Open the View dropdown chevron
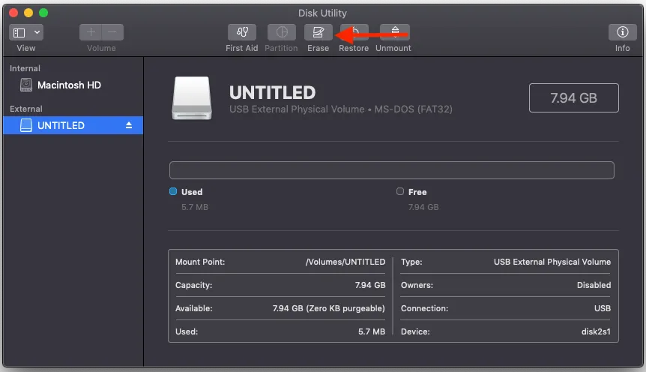This screenshot has width=646, height=372. click(x=37, y=32)
